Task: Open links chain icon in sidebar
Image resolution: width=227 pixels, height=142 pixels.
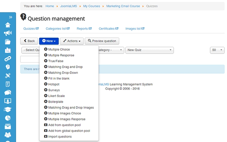Action: 8,59
